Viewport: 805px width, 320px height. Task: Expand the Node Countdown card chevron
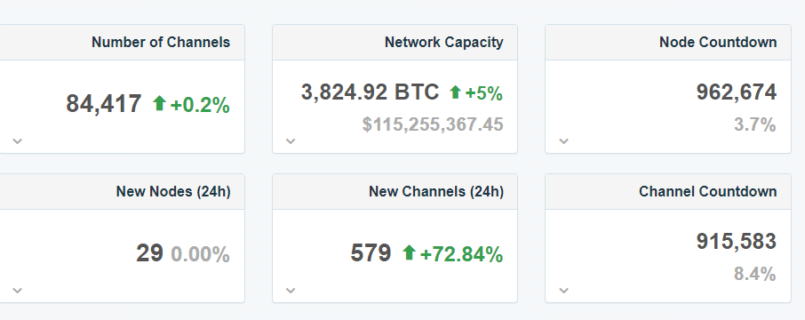(x=563, y=140)
